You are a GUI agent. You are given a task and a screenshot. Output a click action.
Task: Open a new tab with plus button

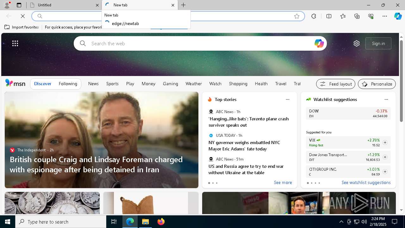point(184,5)
